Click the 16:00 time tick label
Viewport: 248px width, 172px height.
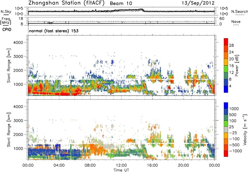coord(152,165)
